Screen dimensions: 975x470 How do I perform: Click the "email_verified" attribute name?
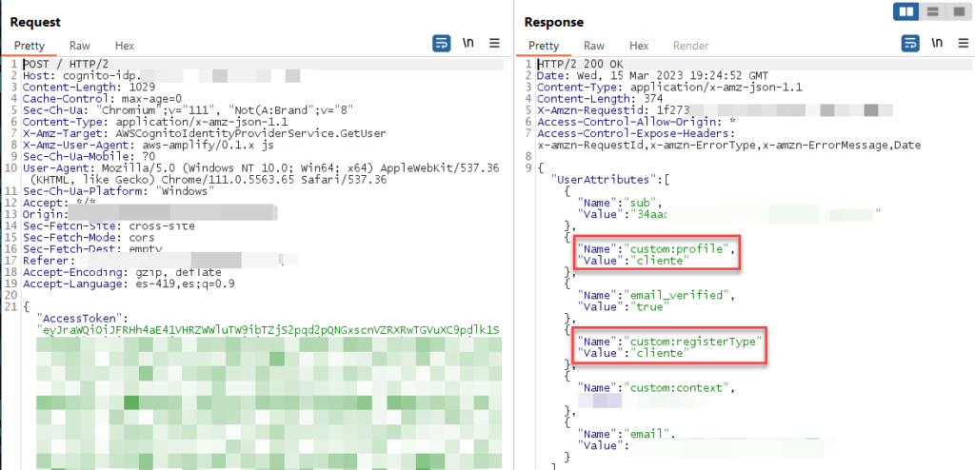click(675, 295)
